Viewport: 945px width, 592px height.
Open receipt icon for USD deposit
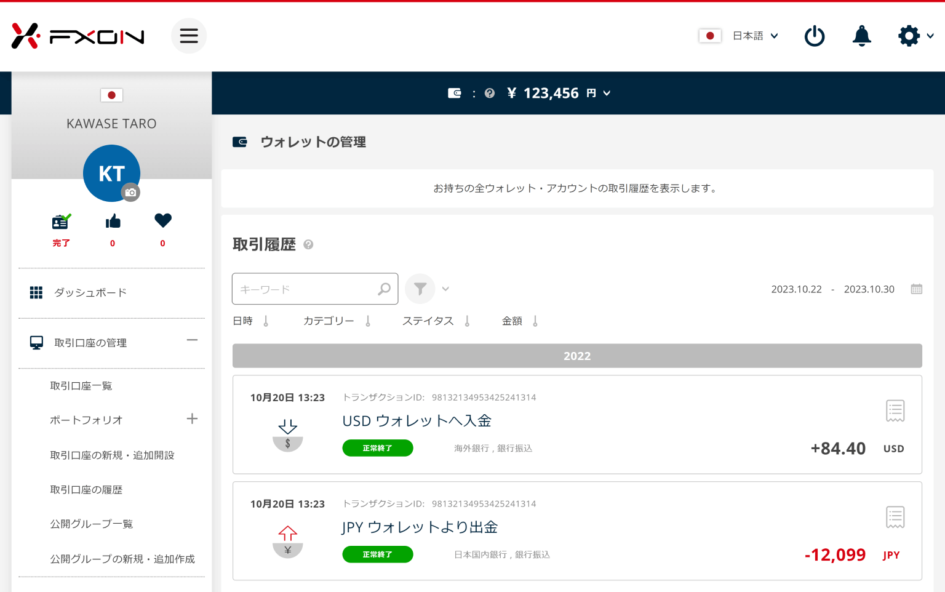point(895,411)
